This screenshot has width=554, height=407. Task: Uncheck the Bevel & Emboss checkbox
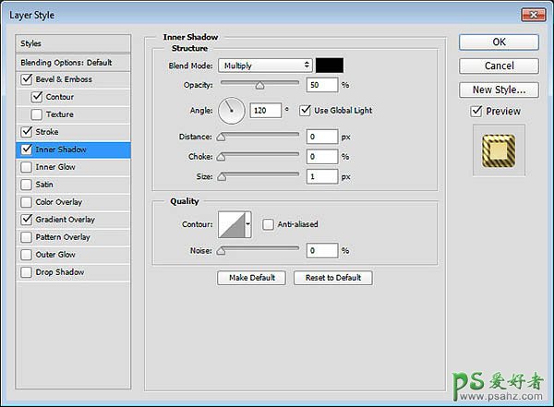[x=26, y=79]
